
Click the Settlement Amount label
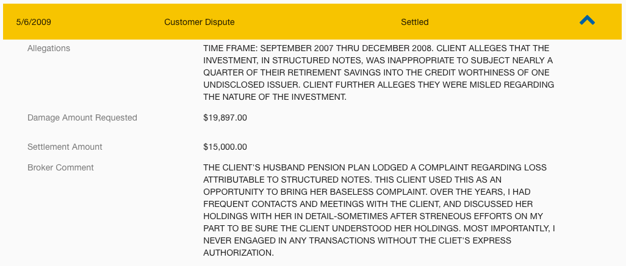click(65, 147)
